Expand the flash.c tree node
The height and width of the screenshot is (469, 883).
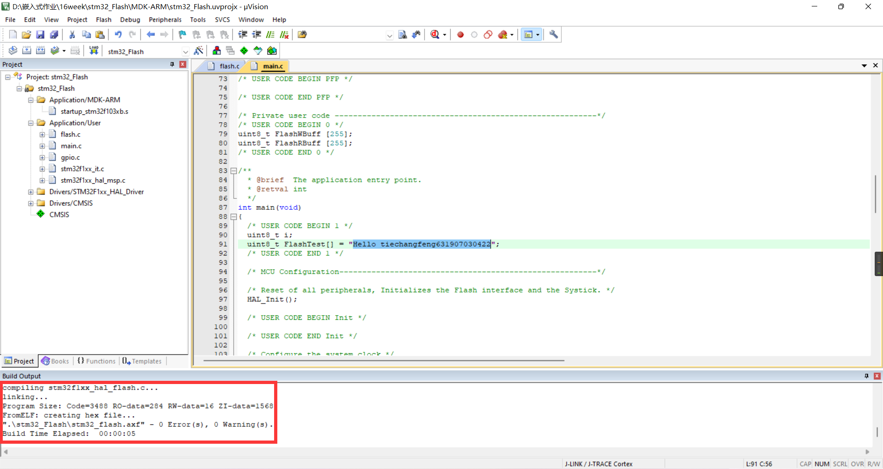42,135
